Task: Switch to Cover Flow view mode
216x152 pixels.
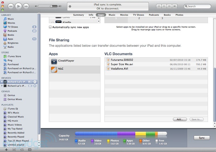Action: pos(174,6)
